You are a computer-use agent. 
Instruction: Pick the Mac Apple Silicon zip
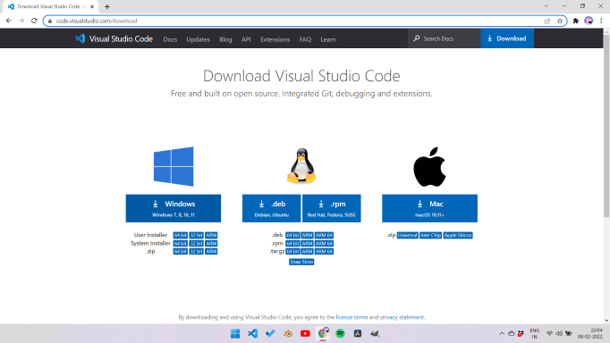click(x=458, y=235)
